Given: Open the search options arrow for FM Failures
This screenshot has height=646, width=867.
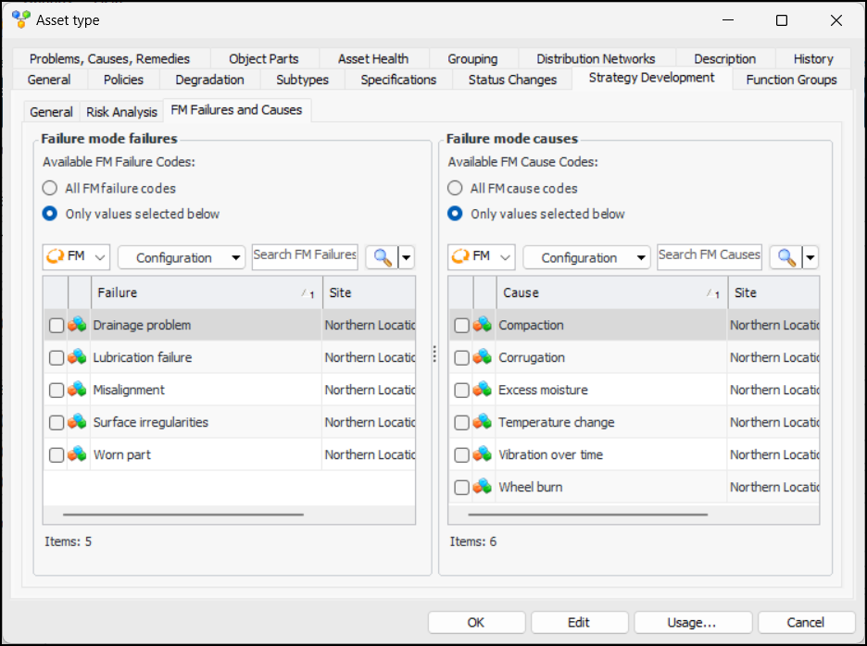Looking at the screenshot, I should point(405,257).
